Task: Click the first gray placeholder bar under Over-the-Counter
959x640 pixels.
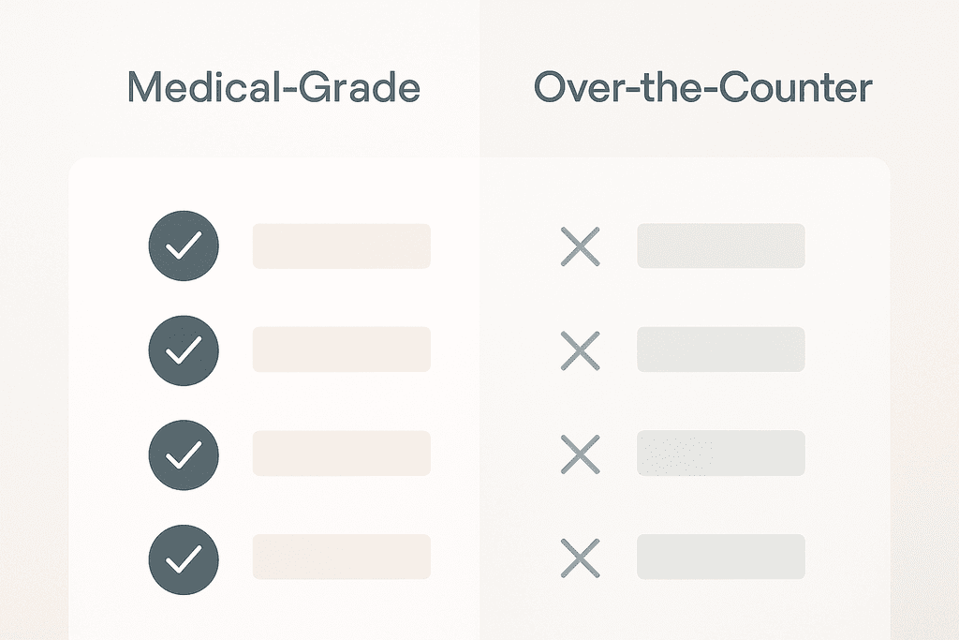Action: (x=720, y=246)
